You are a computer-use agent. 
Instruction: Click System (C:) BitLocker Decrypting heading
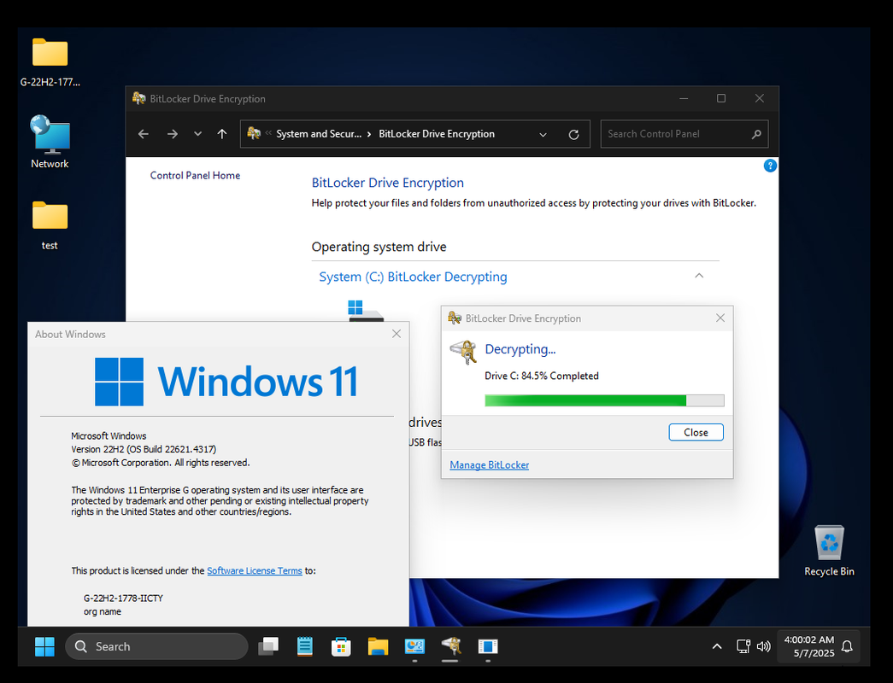coord(413,277)
